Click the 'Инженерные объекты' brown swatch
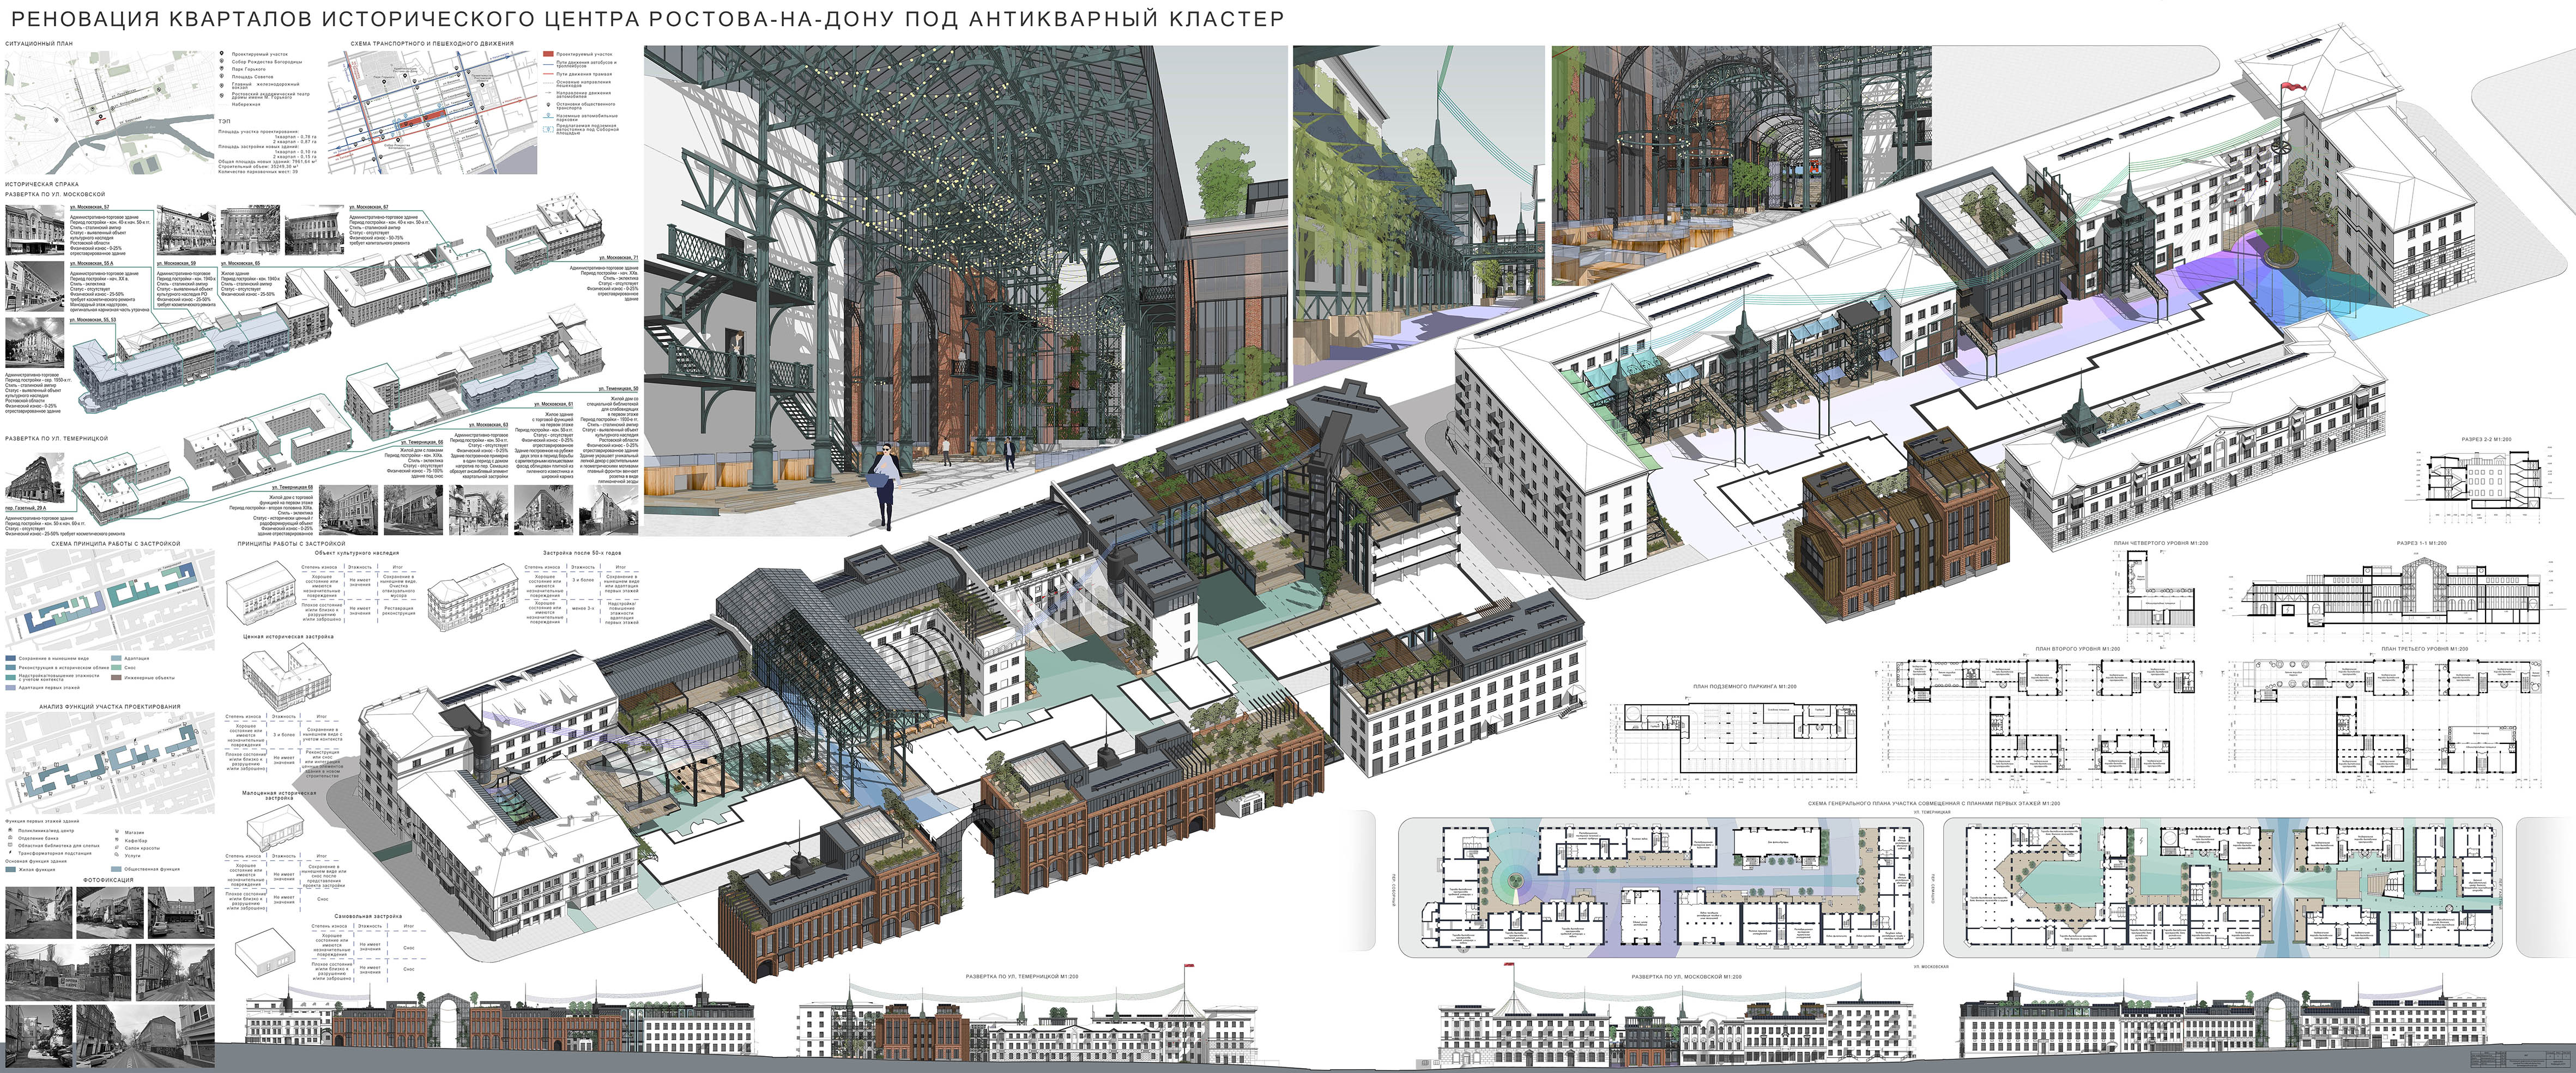2576x1073 pixels. pos(116,678)
